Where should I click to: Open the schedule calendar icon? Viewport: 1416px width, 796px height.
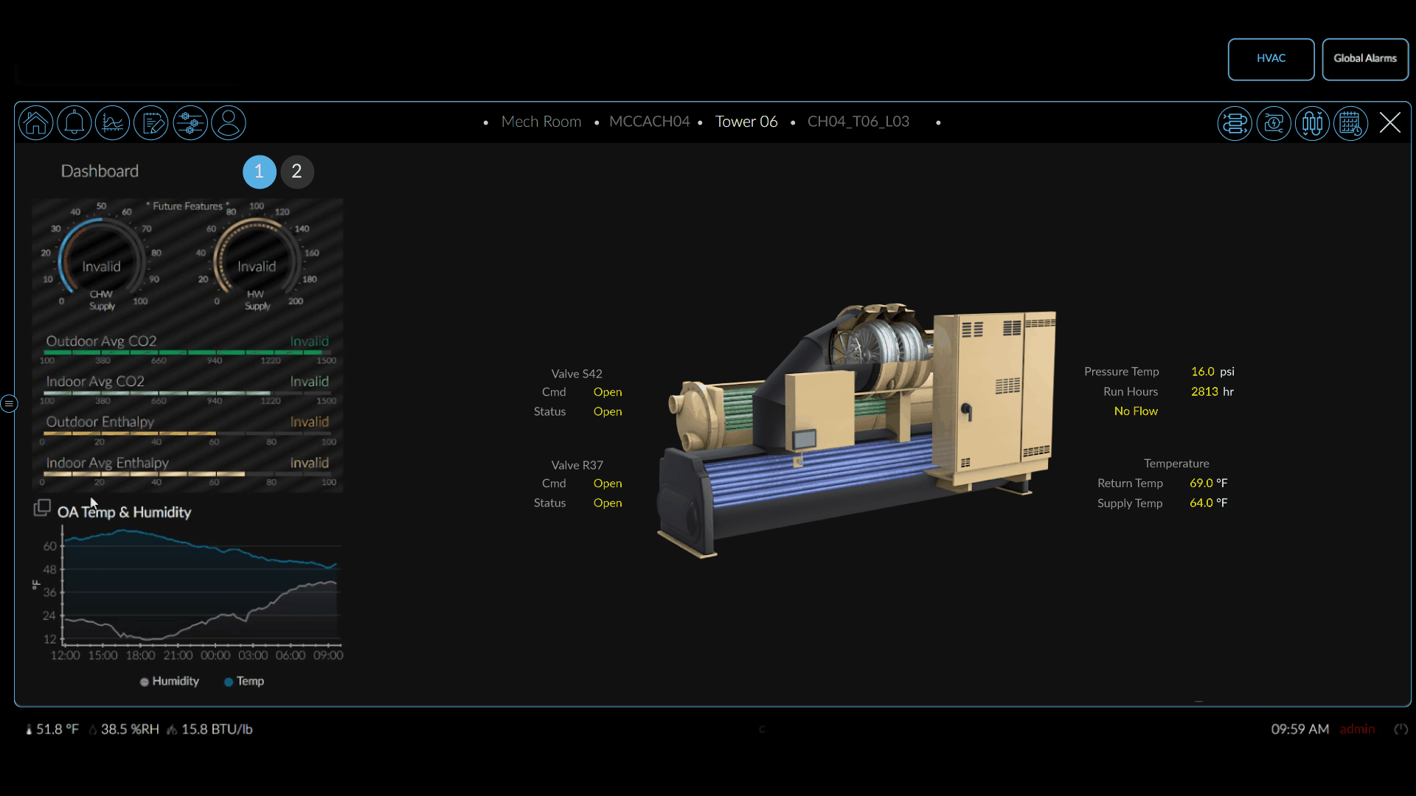[1350, 123]
